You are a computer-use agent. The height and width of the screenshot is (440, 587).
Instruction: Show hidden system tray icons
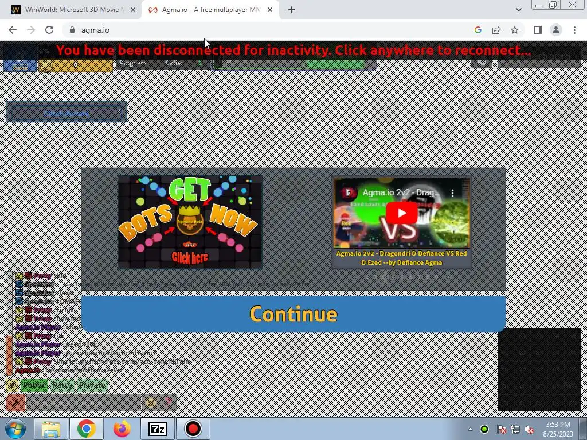coord(470,429)
